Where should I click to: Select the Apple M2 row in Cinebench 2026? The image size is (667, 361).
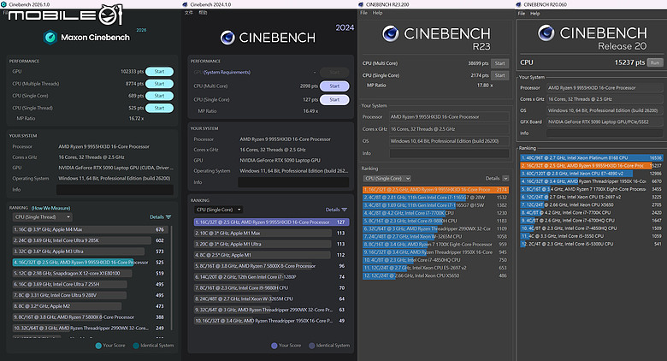point(89,306)
